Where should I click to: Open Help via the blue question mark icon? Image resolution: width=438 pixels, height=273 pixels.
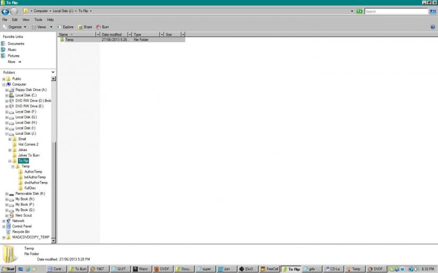(433, 27)
